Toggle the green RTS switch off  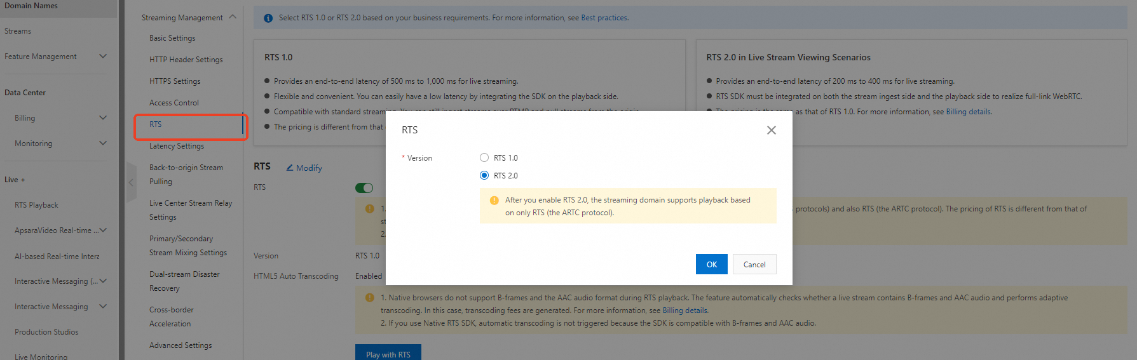click(x=364, y=187)
